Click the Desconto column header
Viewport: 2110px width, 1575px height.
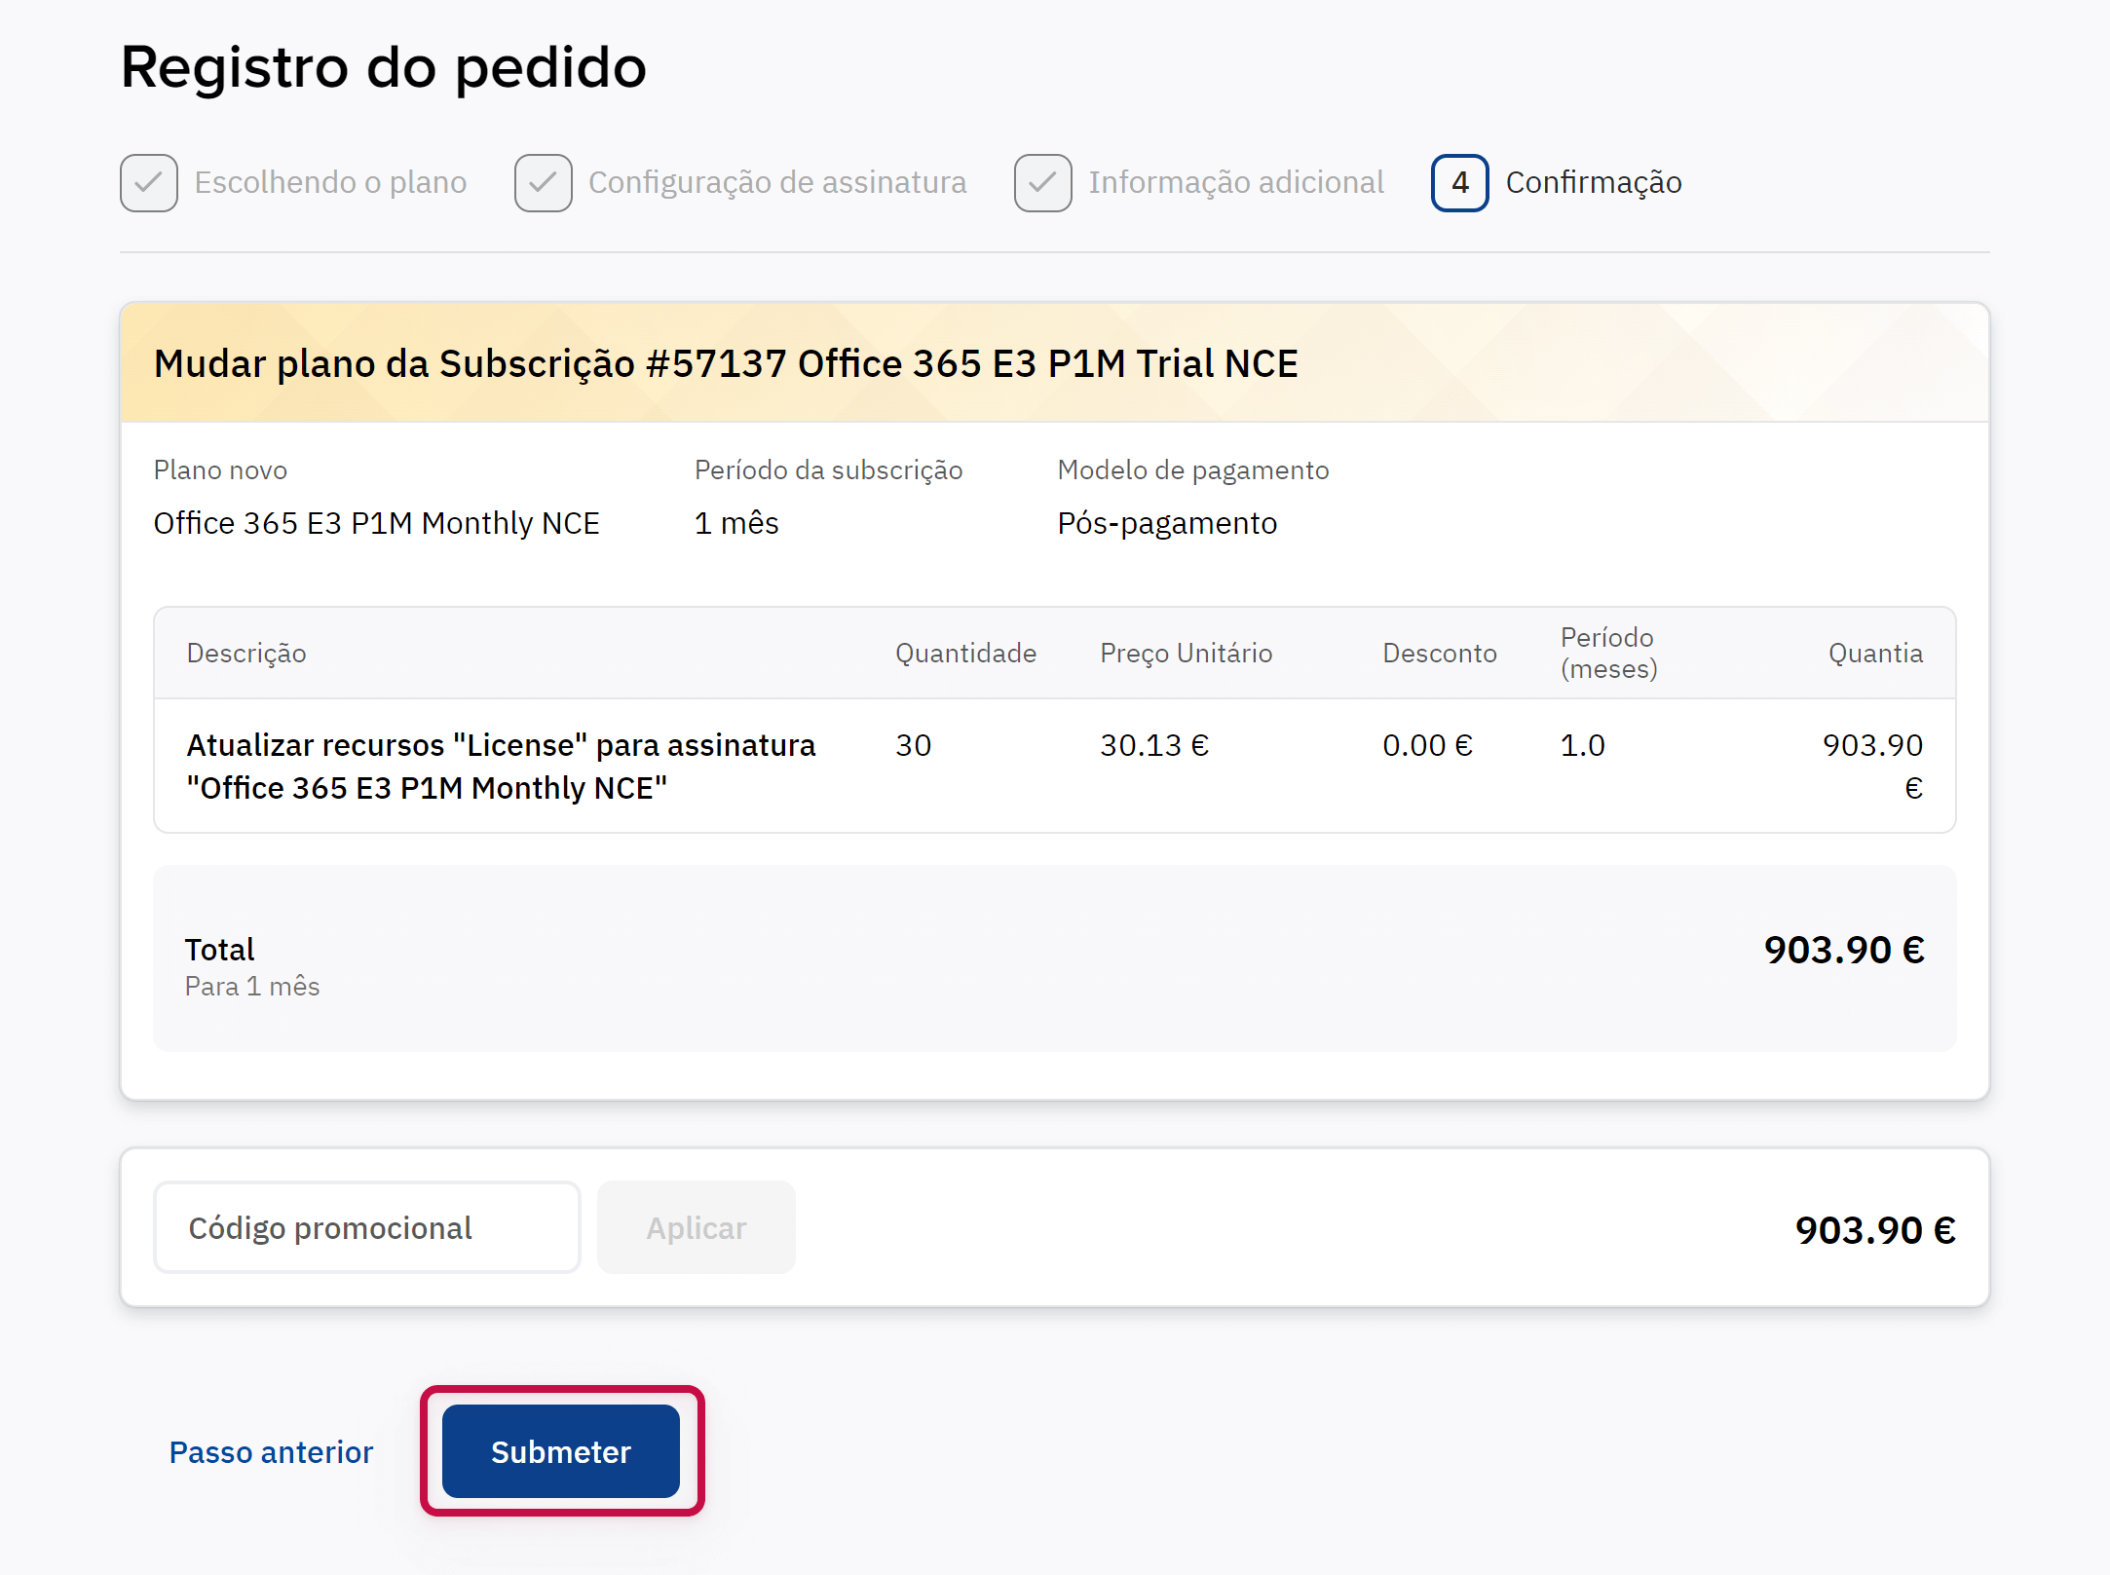[1439, 653]
